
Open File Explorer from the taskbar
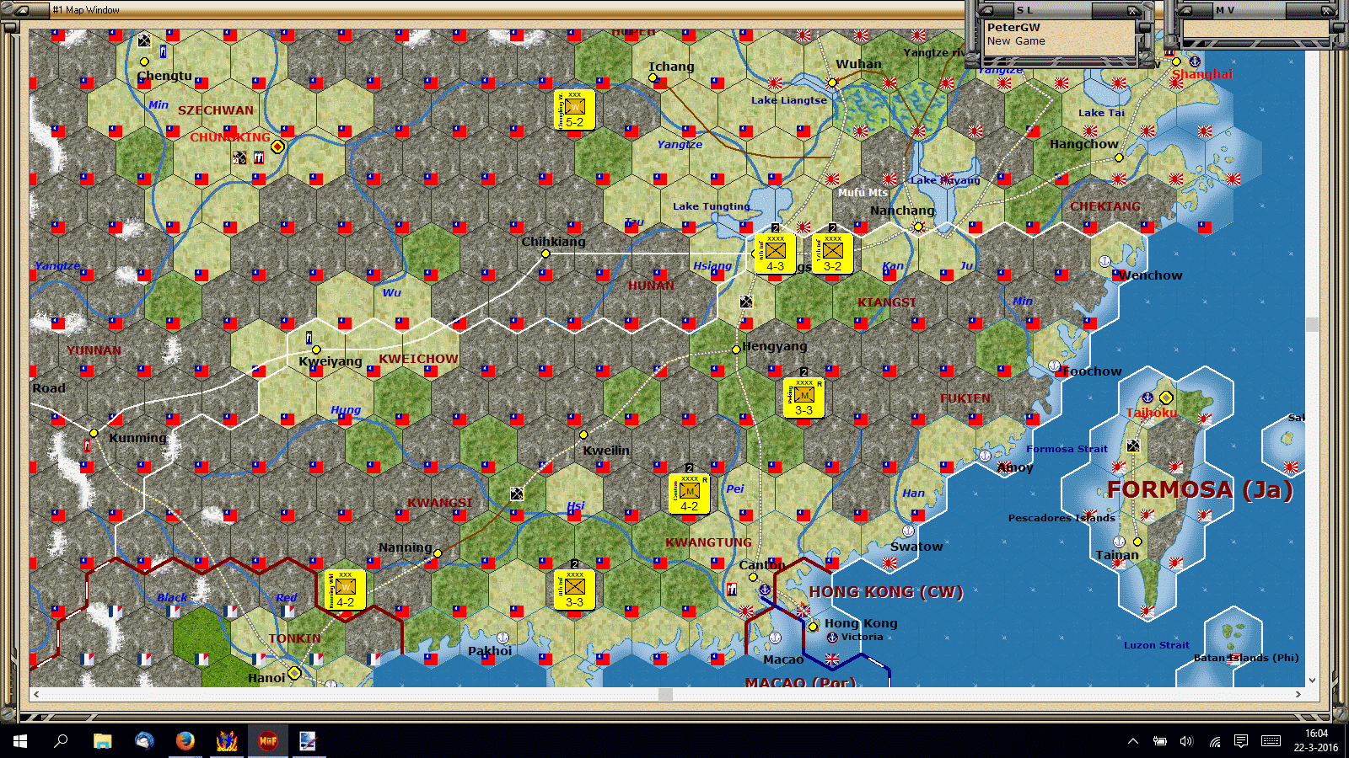[102, 741]
